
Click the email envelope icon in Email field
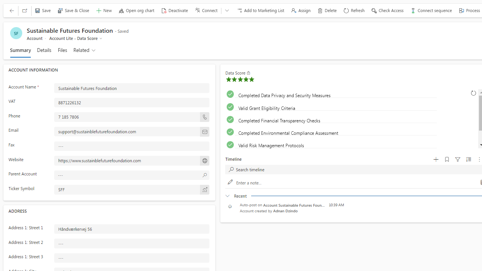click(204, 132)
